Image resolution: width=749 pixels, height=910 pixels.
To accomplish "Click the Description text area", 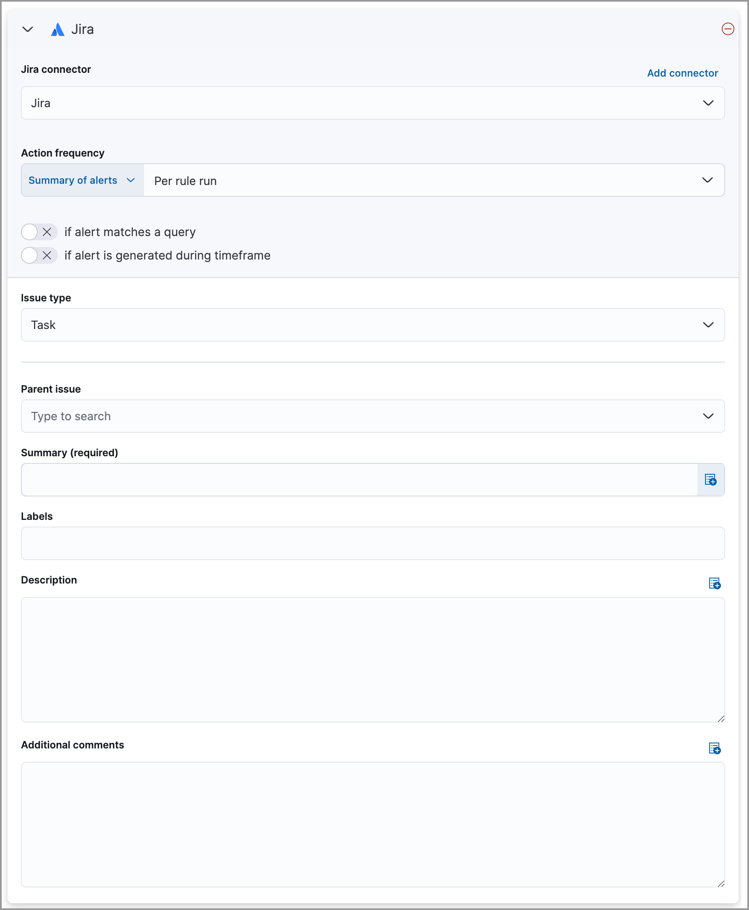I will pyautogui.click(x=373, y=660).
